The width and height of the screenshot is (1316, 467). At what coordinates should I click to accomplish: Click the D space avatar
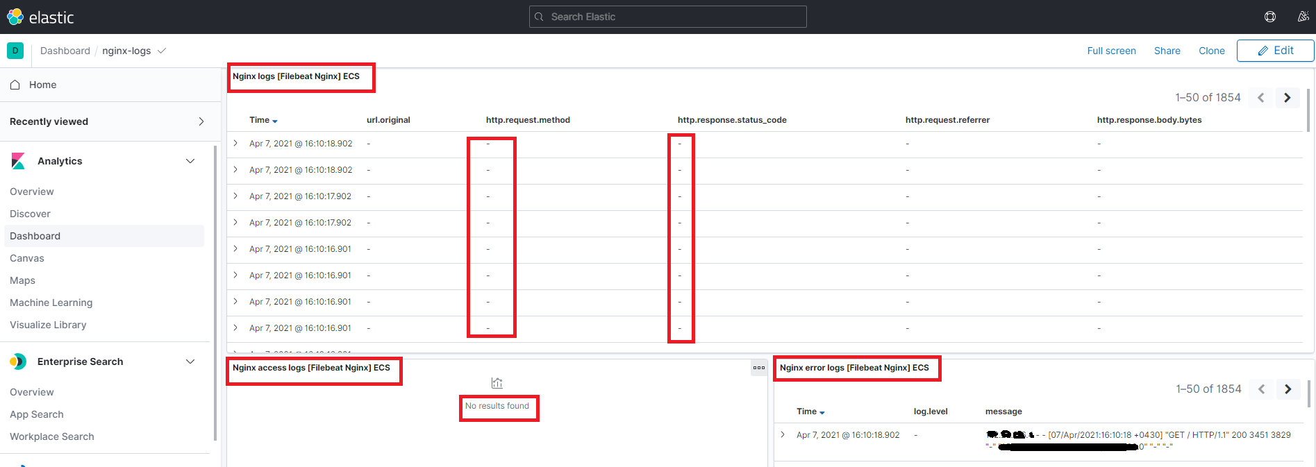(15, 51)
